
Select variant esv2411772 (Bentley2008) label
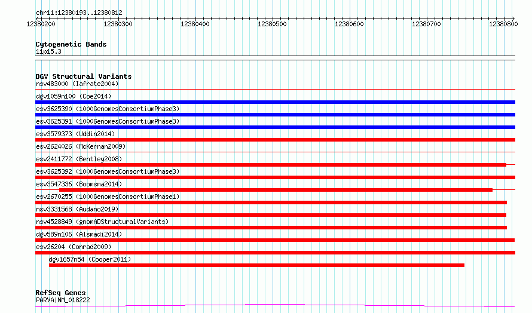pyautogui.click(x=79, y=159)
